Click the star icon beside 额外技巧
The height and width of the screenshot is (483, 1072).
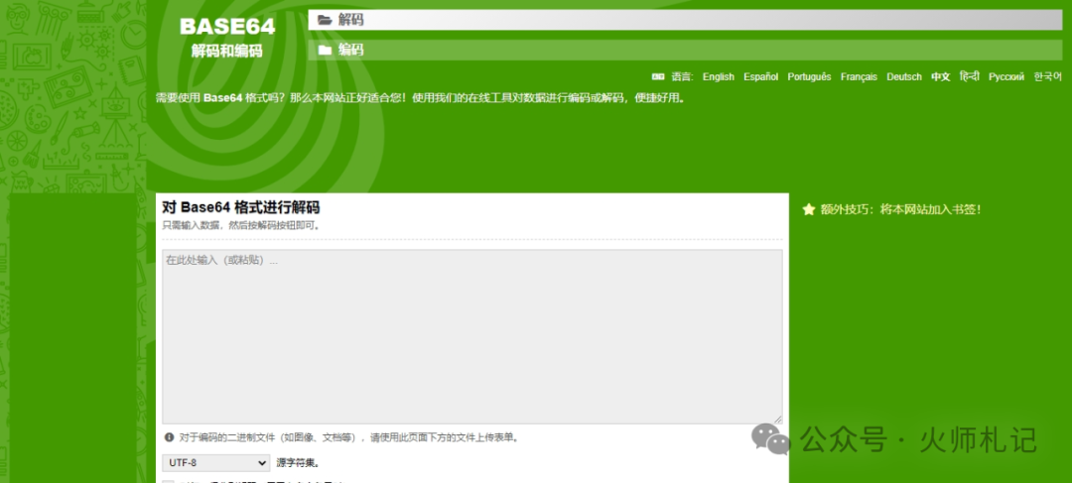click(x=809, y=209)
